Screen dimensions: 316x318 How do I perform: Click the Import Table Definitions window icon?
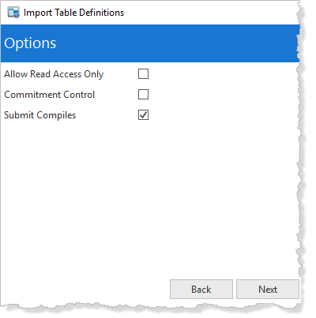pos(13,13)
